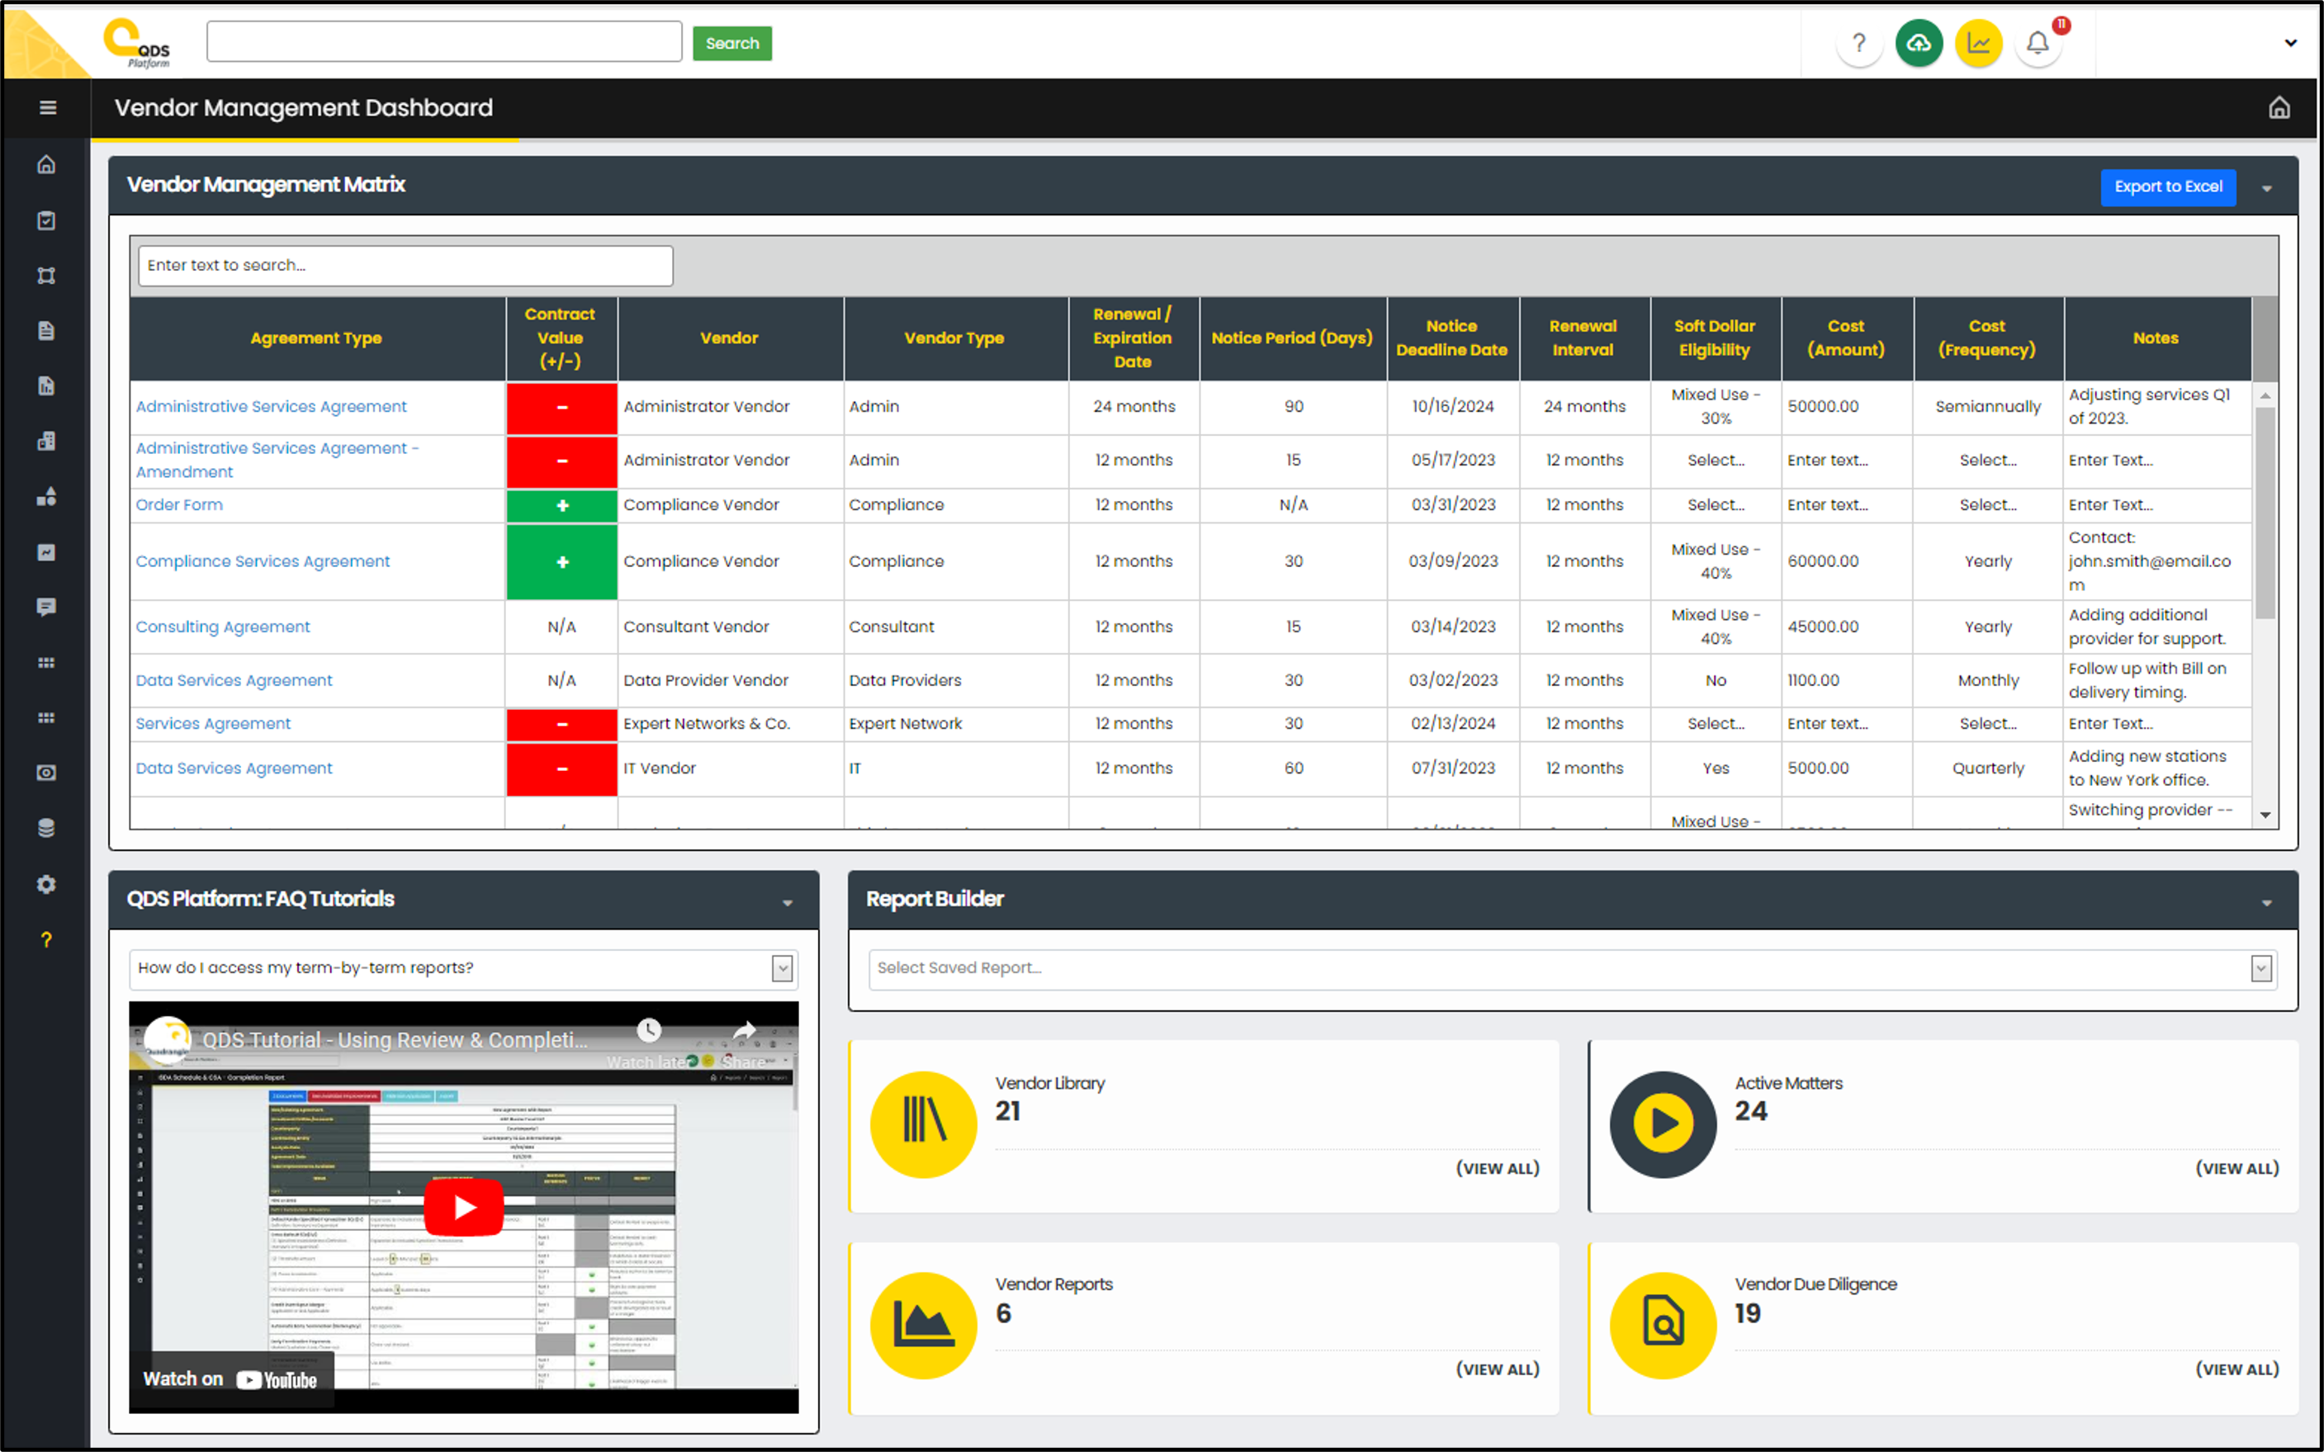Sort by Agreement Type column header
2324x1452 pixels.
(x=317, y=338)
